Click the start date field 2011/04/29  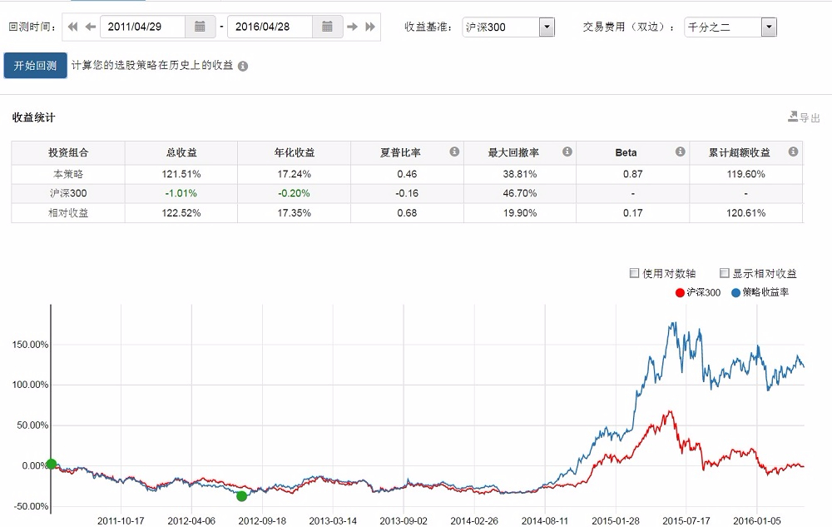tap(141, 27)
